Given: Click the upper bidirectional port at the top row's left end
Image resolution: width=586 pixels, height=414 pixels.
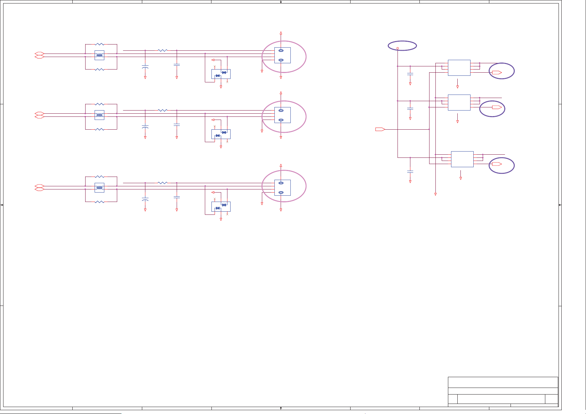Looking at the screenshot, I should pos(39,54).
